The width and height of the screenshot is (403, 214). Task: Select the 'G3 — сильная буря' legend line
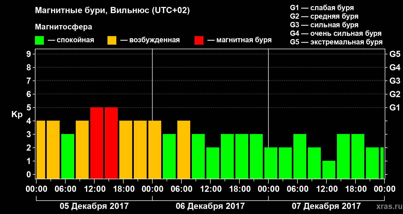tap(324, 25)
